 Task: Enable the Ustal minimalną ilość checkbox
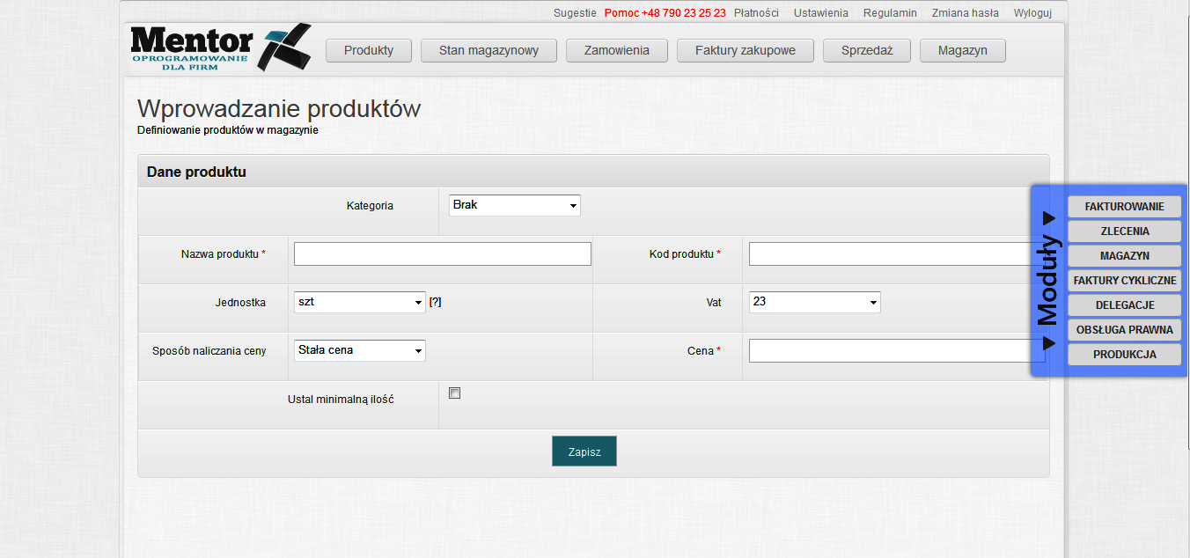pyautogui.click(x=454, y=393)
